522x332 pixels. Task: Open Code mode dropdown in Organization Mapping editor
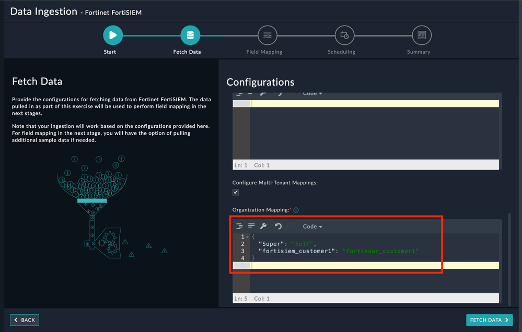[x=312, y=227]
